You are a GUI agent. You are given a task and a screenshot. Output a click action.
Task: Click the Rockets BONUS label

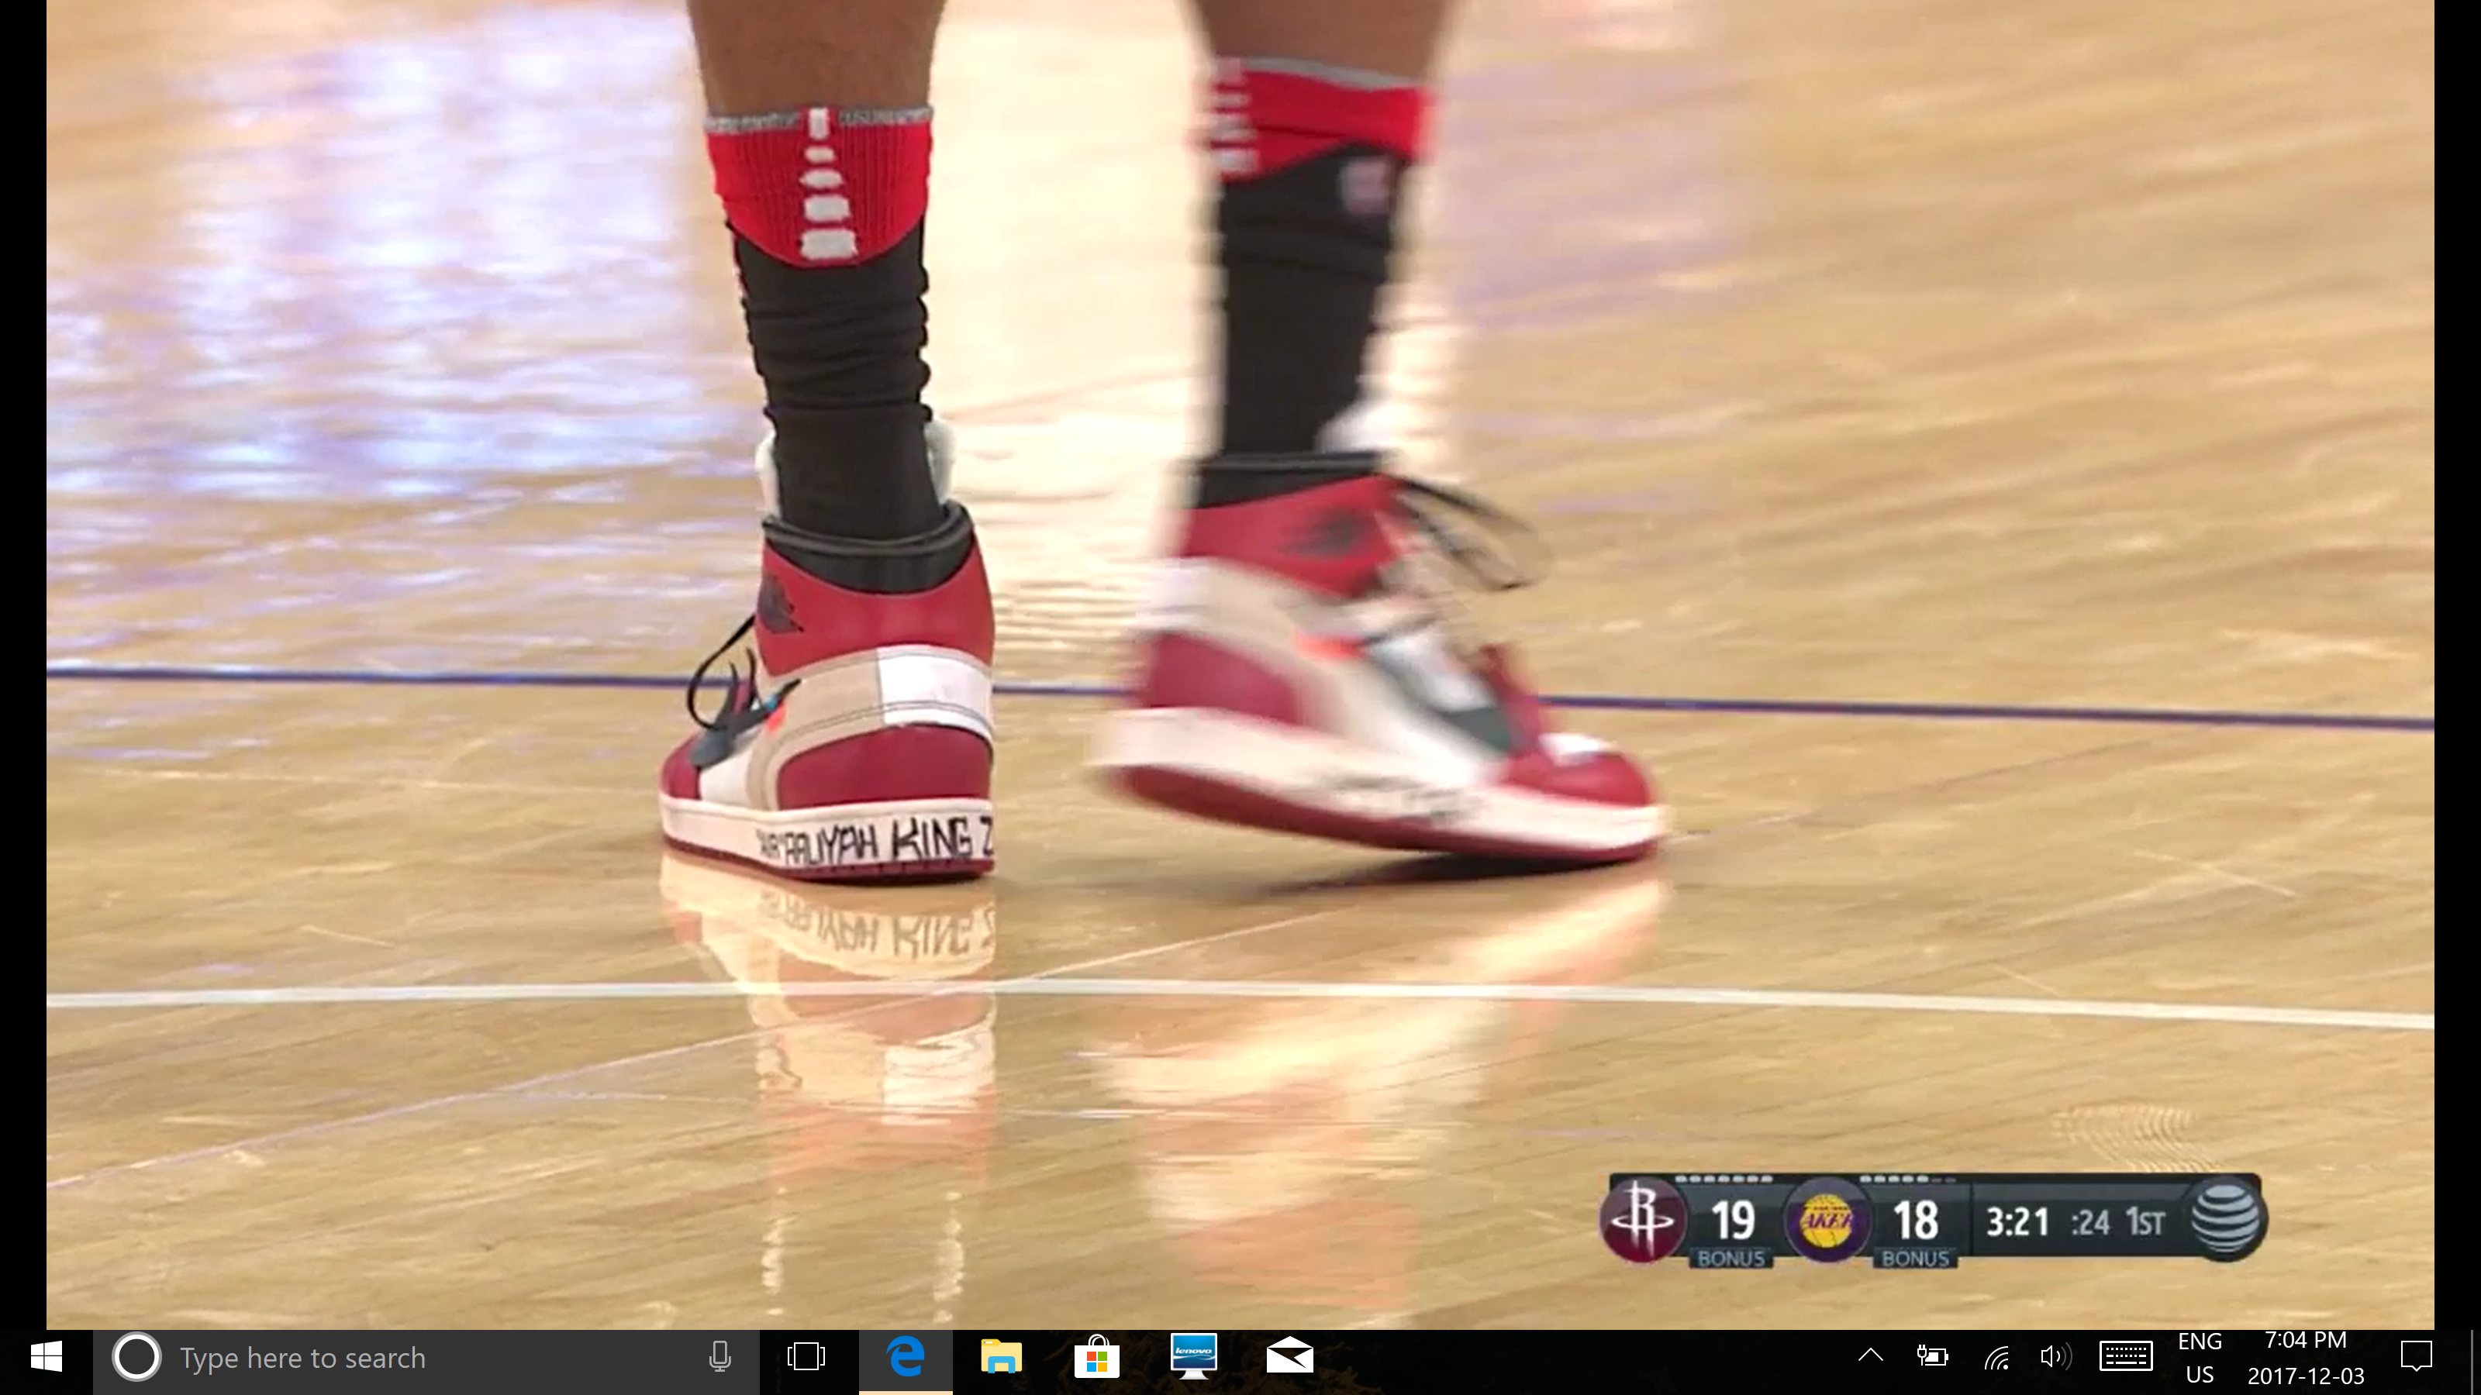click(1730, 1259)
